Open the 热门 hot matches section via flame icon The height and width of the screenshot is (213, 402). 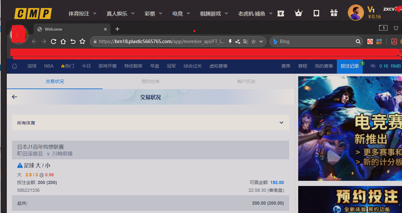67,66
